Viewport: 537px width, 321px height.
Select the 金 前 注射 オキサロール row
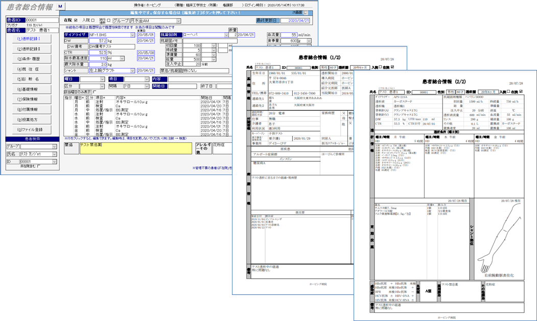148,126
